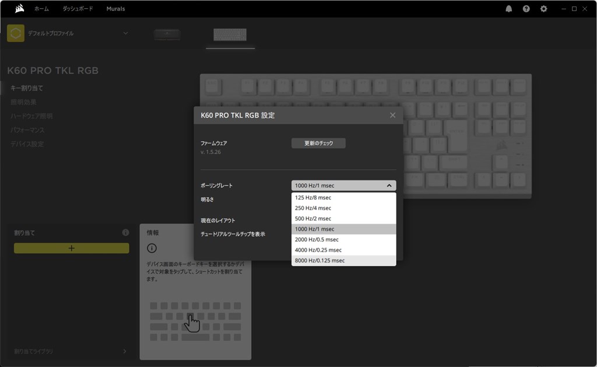Click the keyboard tapping illustration in 情報 panel
Screen dimensions: 597x367
tap(195, 321)
